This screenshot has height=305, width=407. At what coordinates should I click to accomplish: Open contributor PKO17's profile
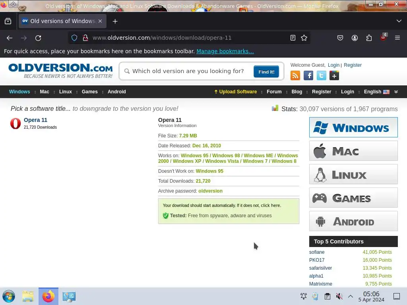[317, 260]
